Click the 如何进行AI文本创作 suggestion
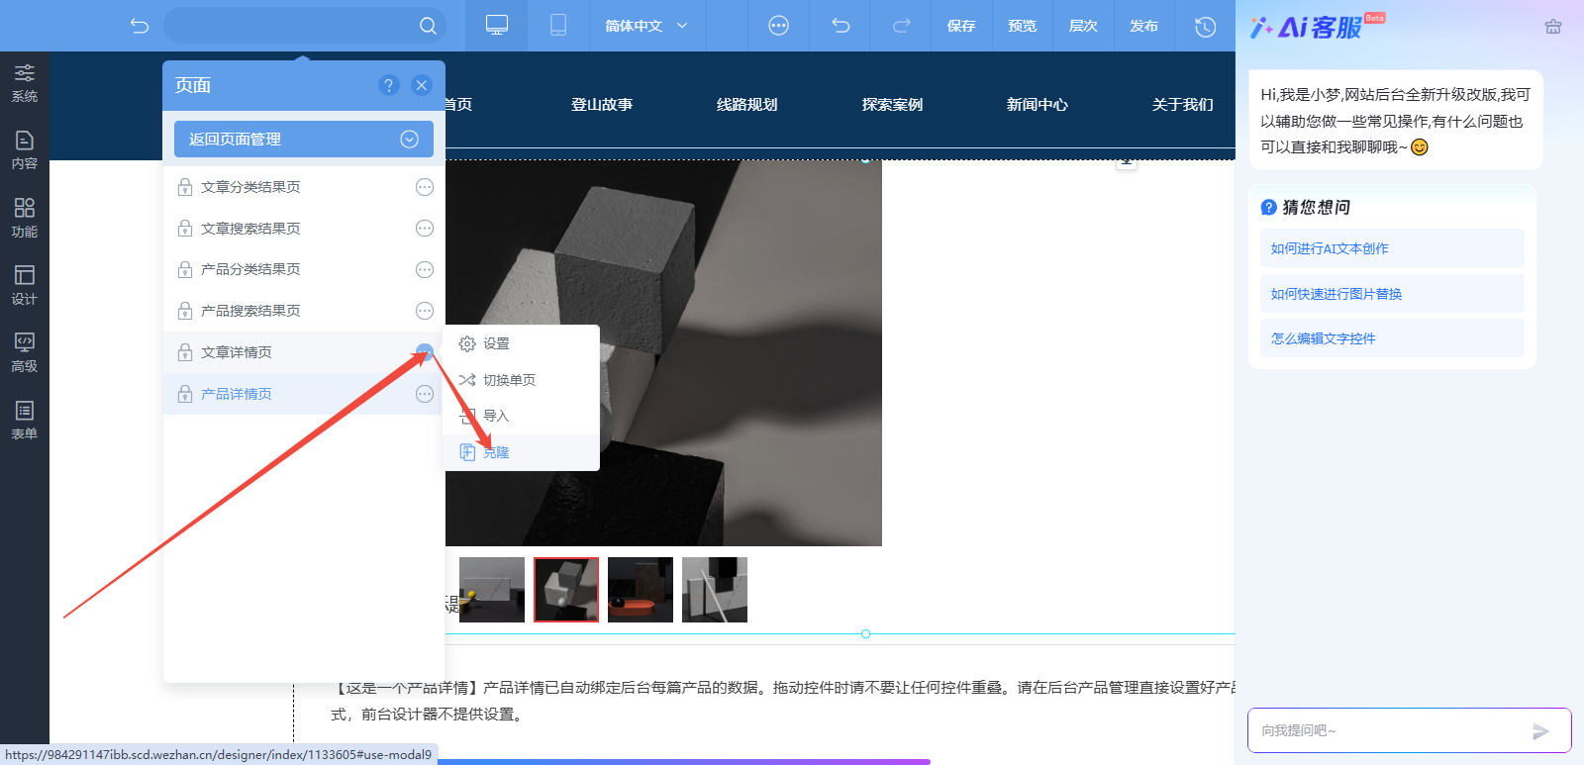The height and width of the screenshot is (765, 1584). 1392,248
